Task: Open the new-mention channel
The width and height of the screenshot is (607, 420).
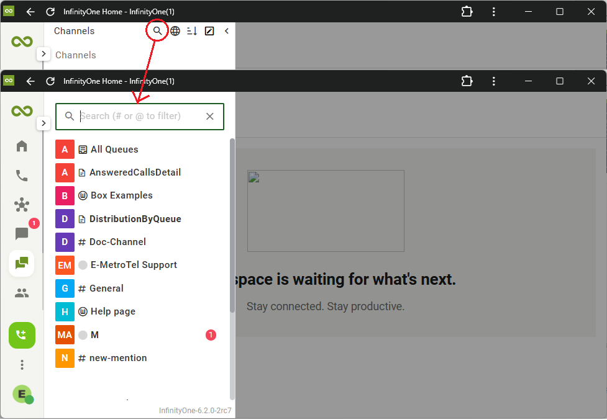Action: (140, 358)
